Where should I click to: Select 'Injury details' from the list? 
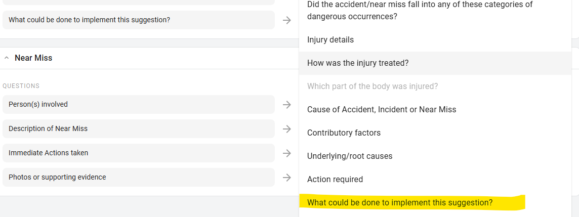(330, 40)
